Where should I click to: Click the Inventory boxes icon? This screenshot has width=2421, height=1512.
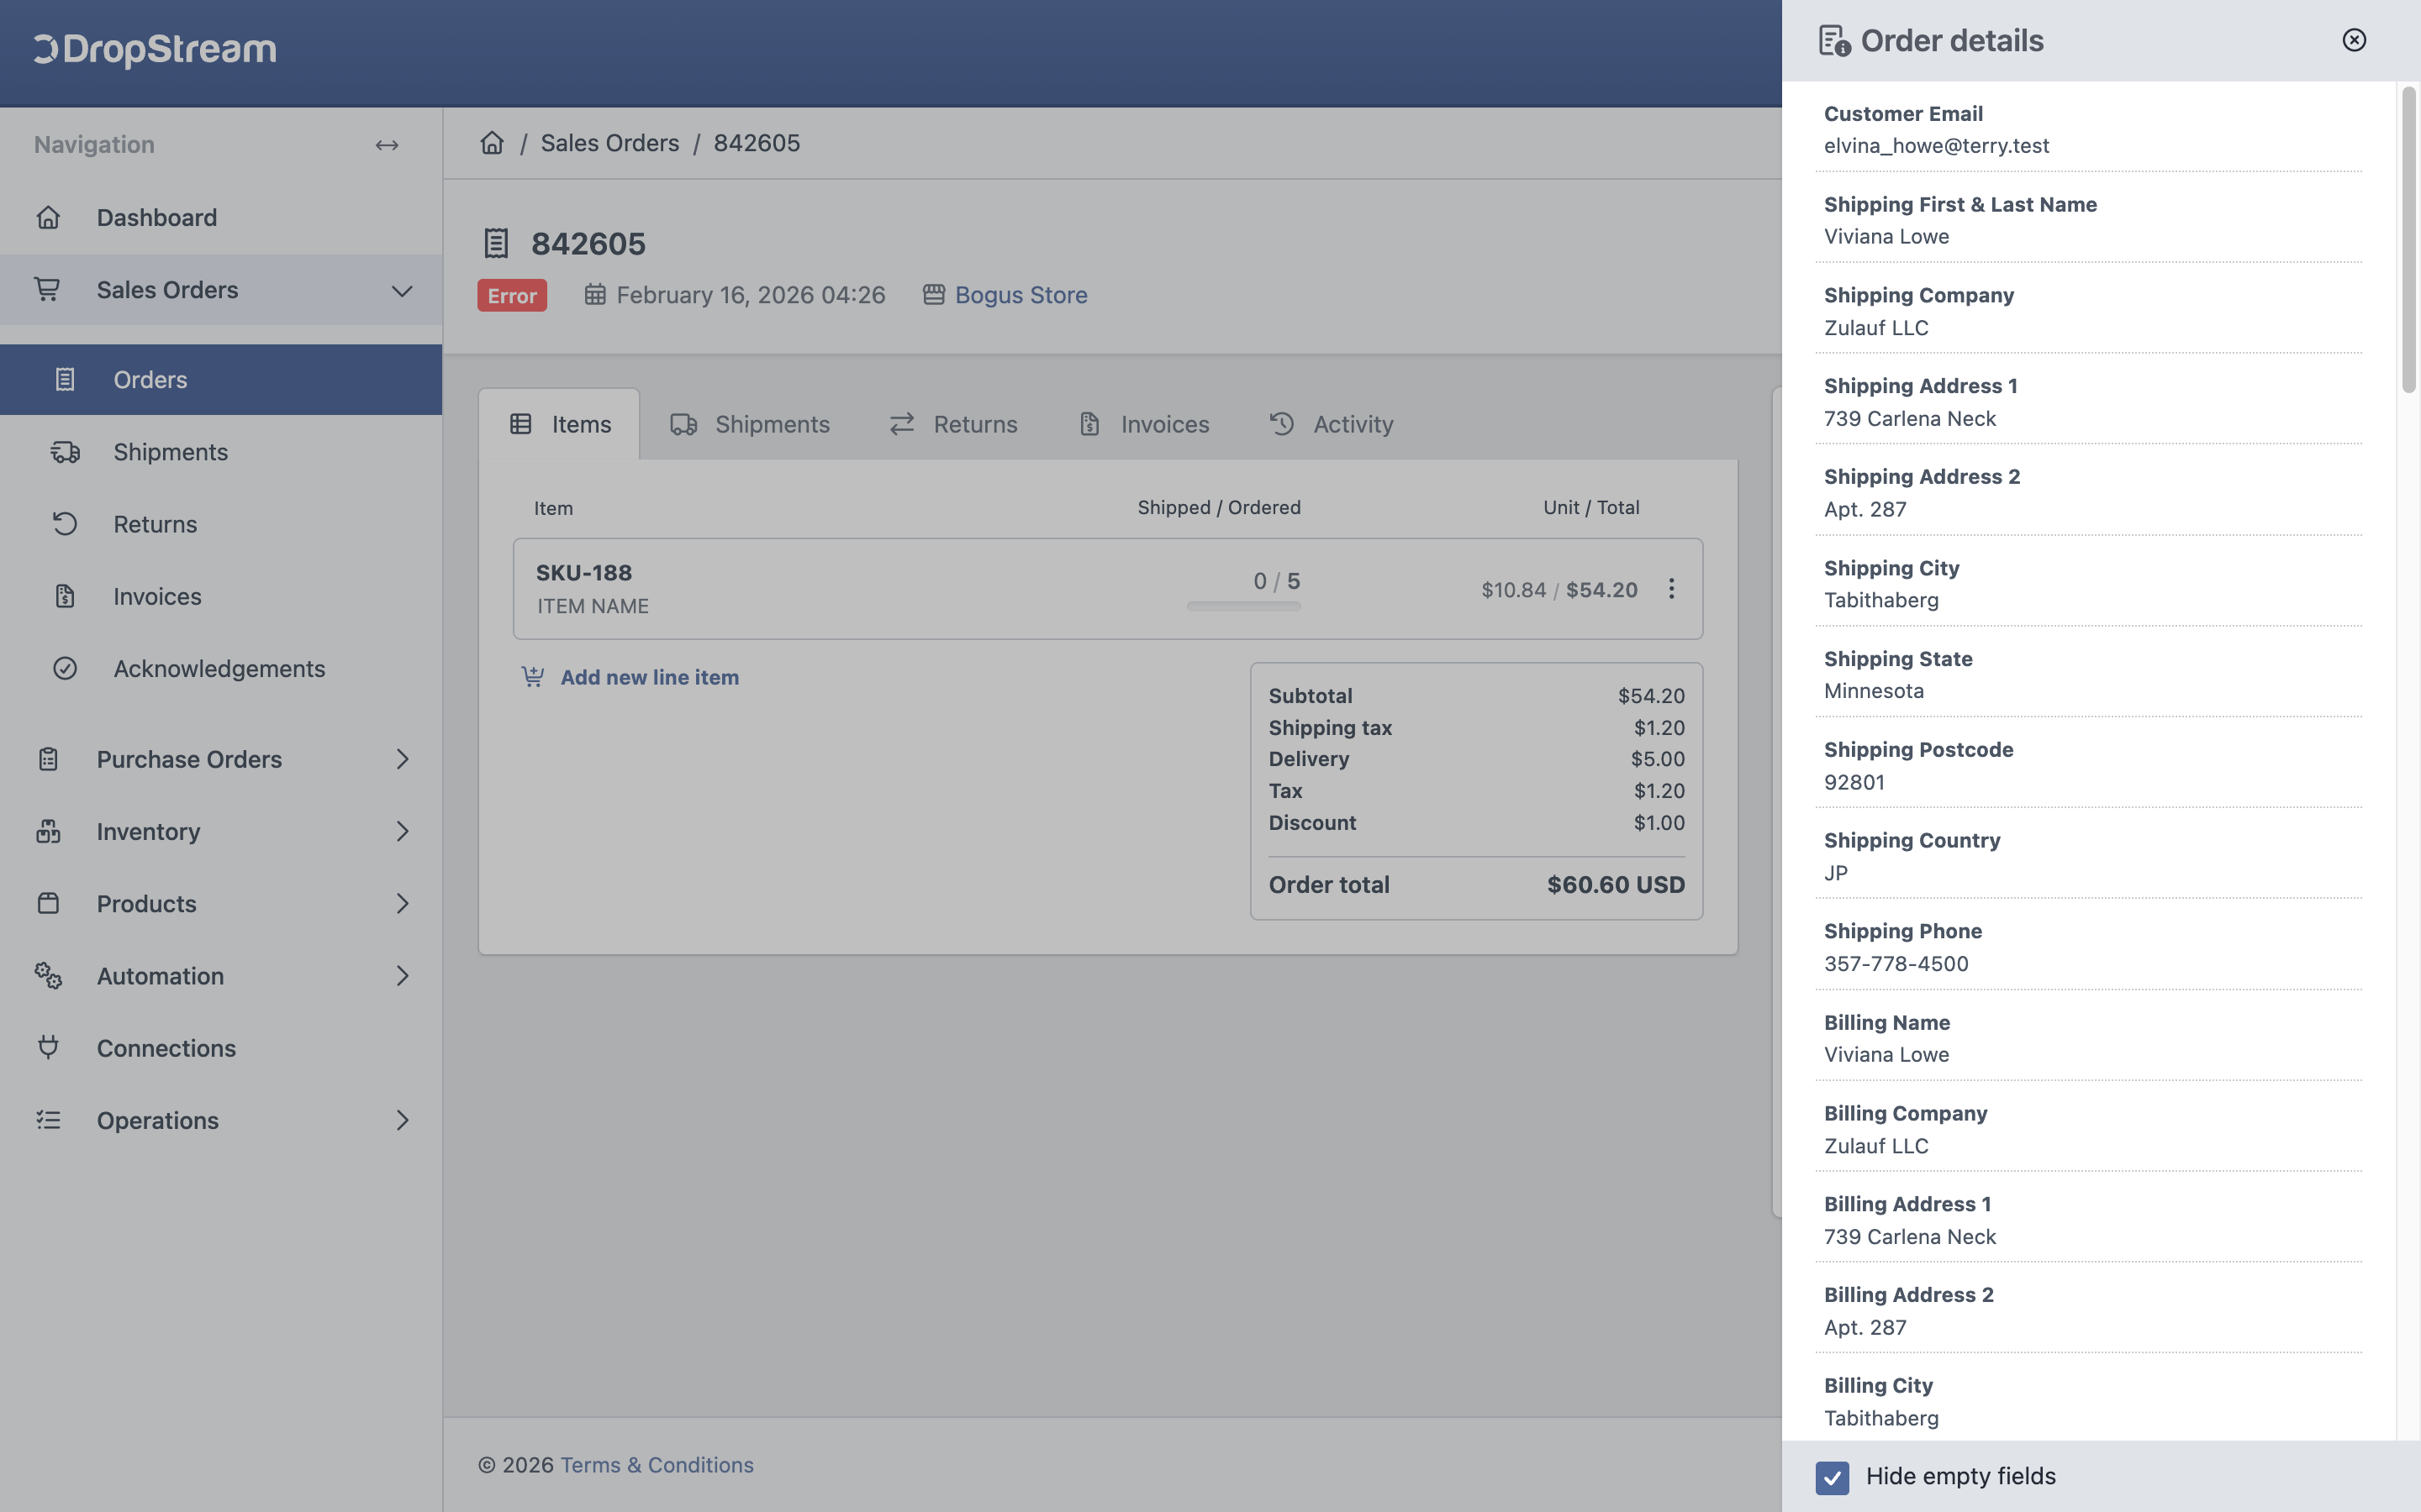pyautogui.click(x=48, y=831)
